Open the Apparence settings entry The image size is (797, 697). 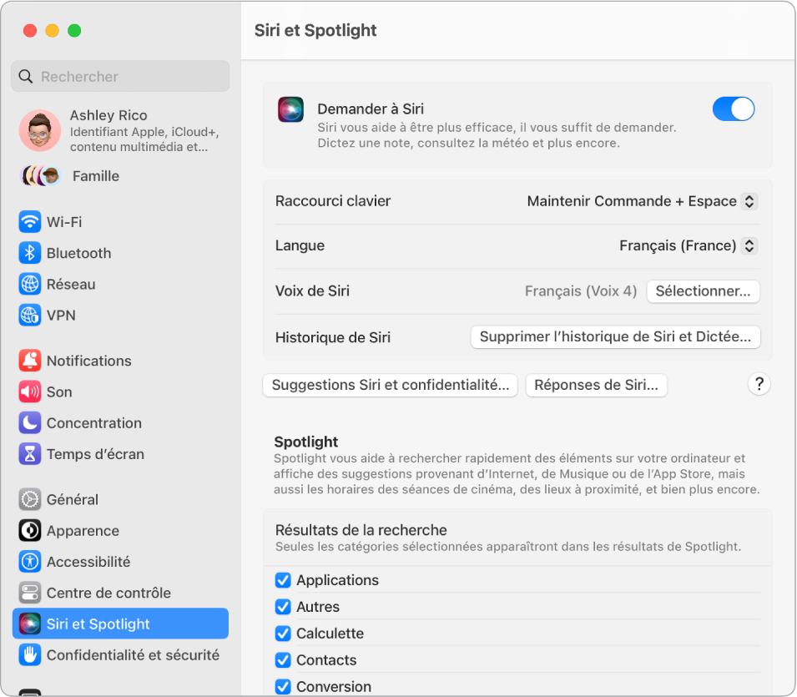coord(83,531)
